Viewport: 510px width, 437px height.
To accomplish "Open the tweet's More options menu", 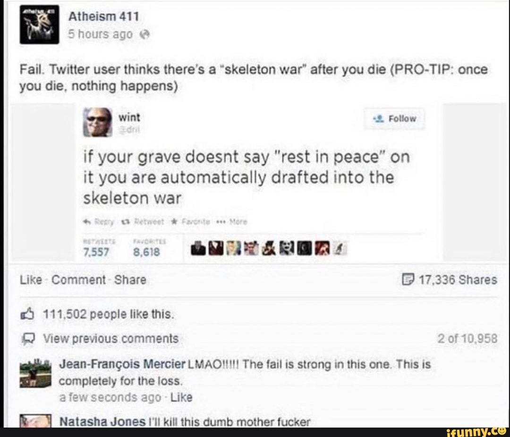I will [234, 222].
